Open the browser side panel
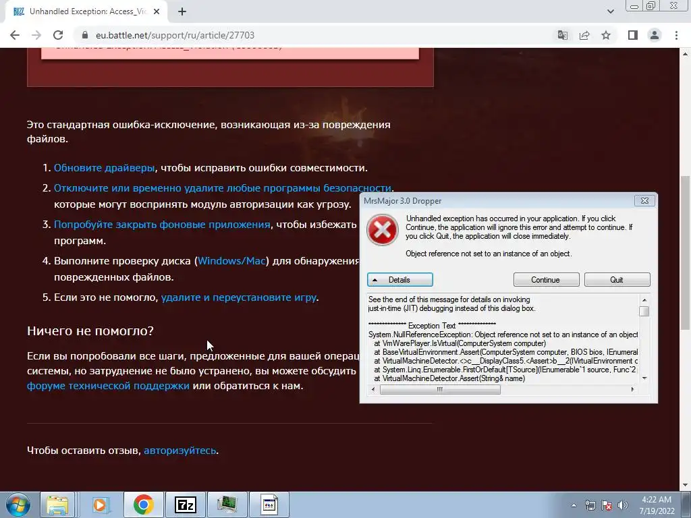Image resolution: width=691 pixels, height=518 pixels. click(x=633, y=35)
